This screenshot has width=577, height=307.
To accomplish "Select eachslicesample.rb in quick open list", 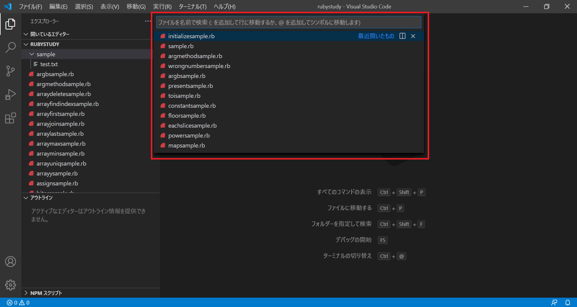I will 288,126.
